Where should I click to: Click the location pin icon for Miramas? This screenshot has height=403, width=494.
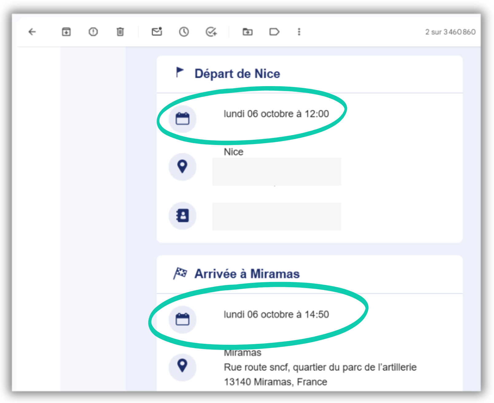coord(182,367)
